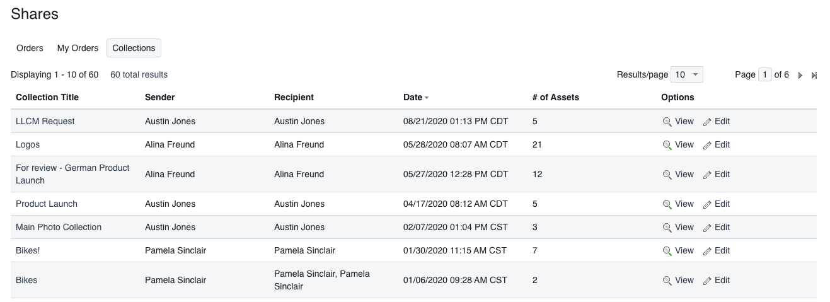The image size is (830, 302).
Task: Click the Edit pencil icon for Bikes
Action: 707,281
